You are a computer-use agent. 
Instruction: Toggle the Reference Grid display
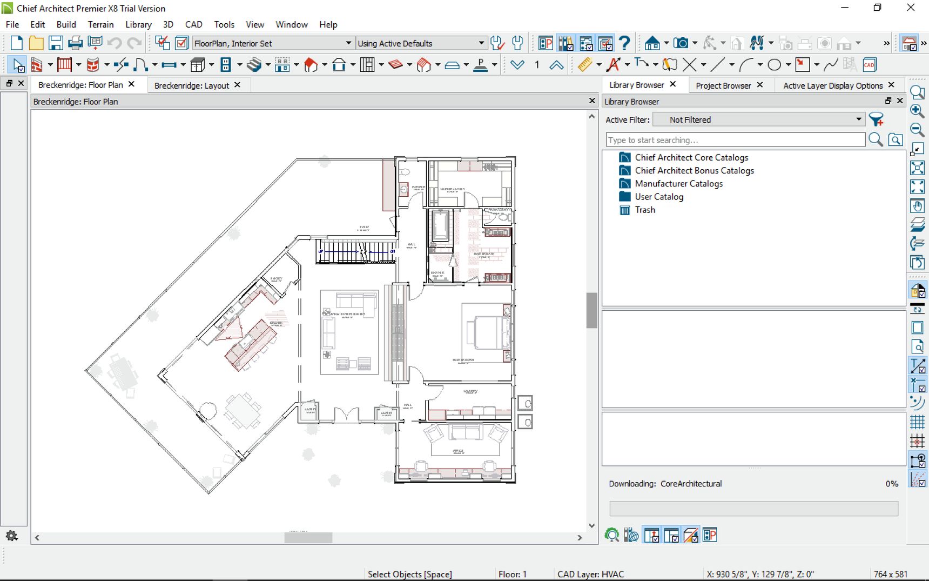[917, 422]
